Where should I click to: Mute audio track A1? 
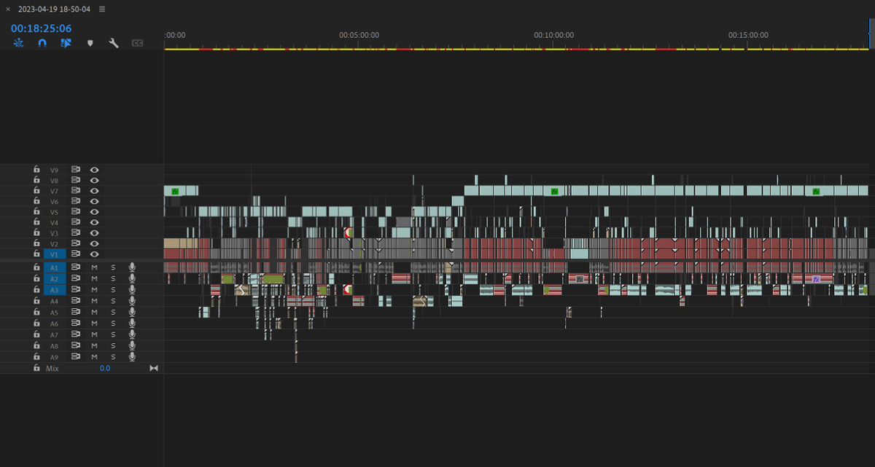[x=94, y=267]
